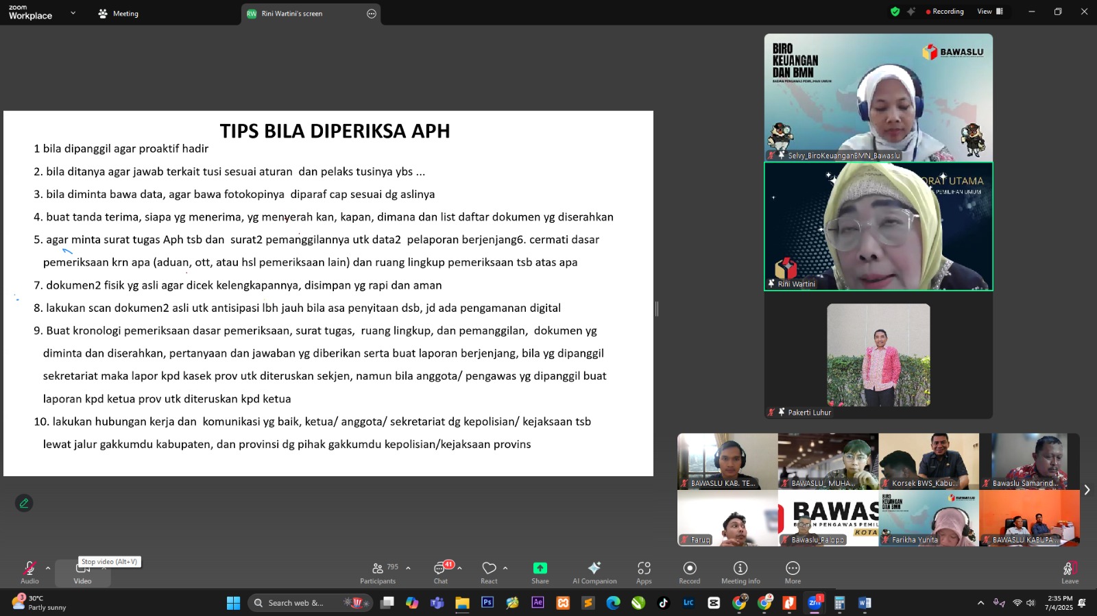Screen dimensions: 1097x616
Task: Select the Bawaslu_Palopo participant thumbnail
Action: point(828,518)
